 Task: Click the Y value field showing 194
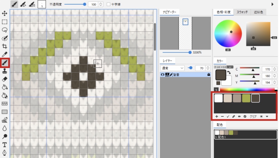tap(267, 82)
